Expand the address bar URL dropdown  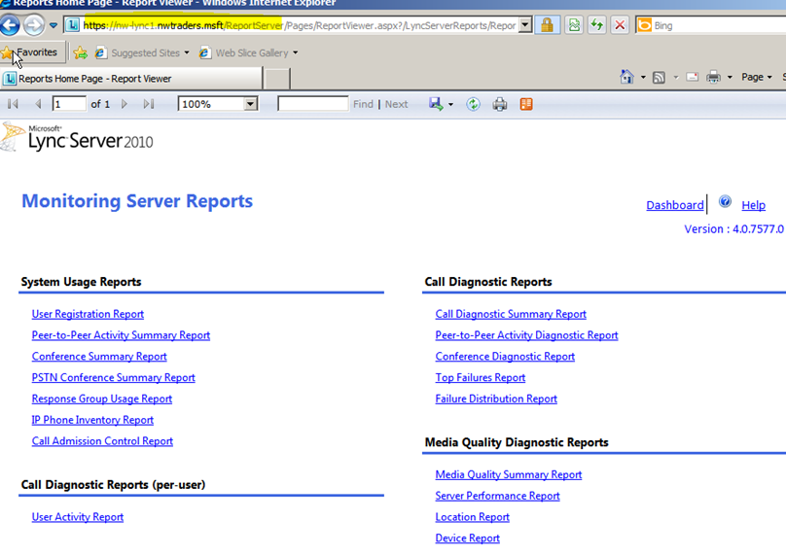point(525,25)
